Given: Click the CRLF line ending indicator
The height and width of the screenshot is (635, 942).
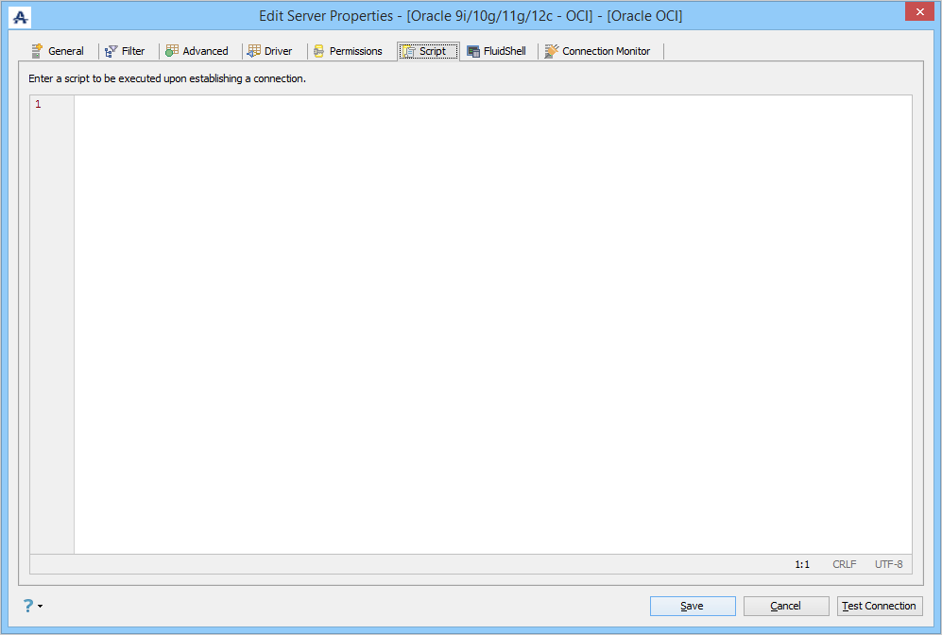Looking at the screenshot, I should (844, 564).
